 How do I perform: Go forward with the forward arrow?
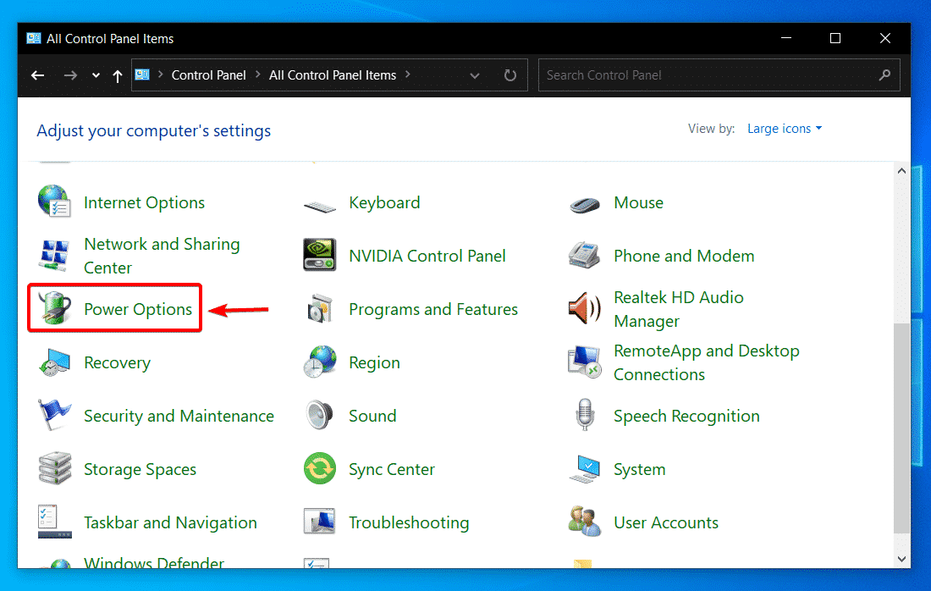pyautogui.click(x=70, y=75)
